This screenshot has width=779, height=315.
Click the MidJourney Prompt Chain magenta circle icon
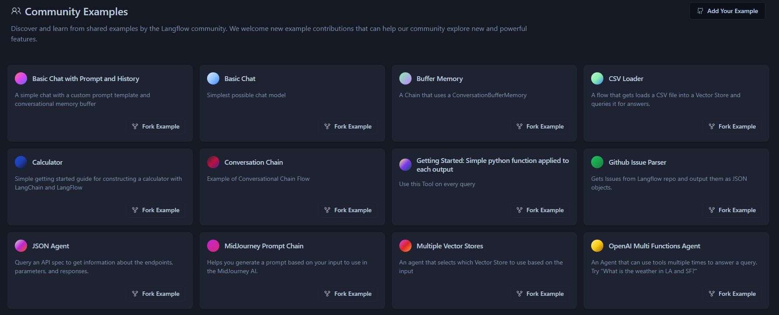pyautogui.click(x=213, y=246)
